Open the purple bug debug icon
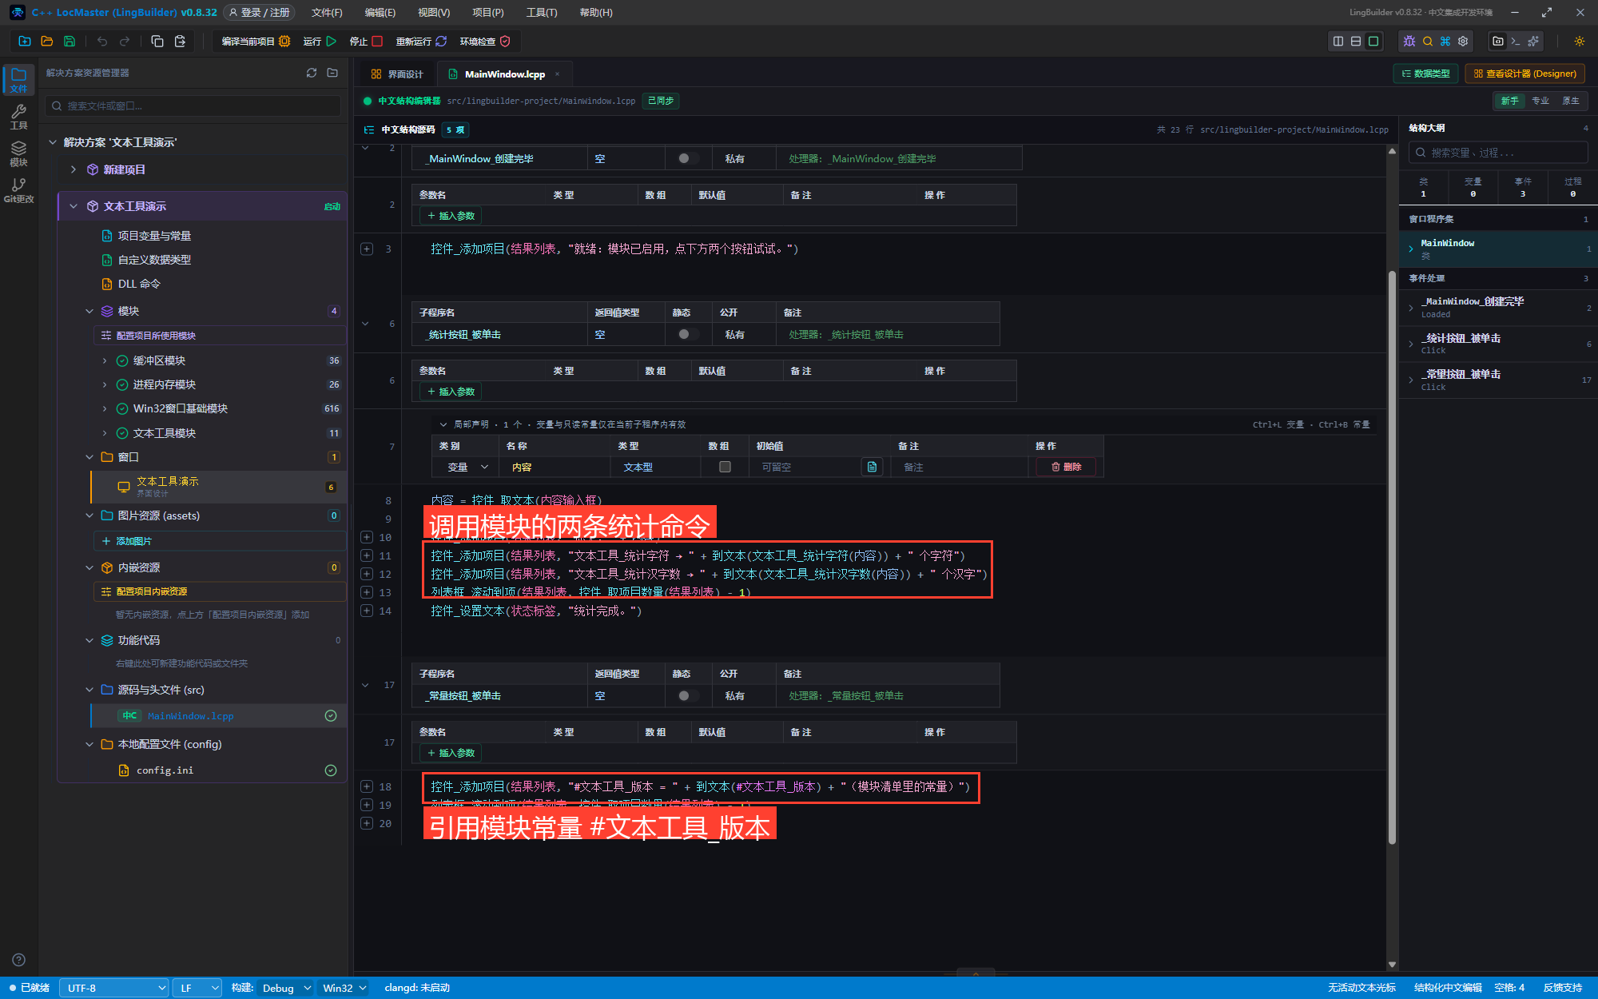 1409,42
